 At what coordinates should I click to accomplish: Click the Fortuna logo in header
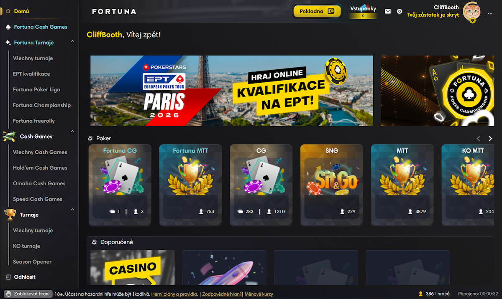coord(114,12)
